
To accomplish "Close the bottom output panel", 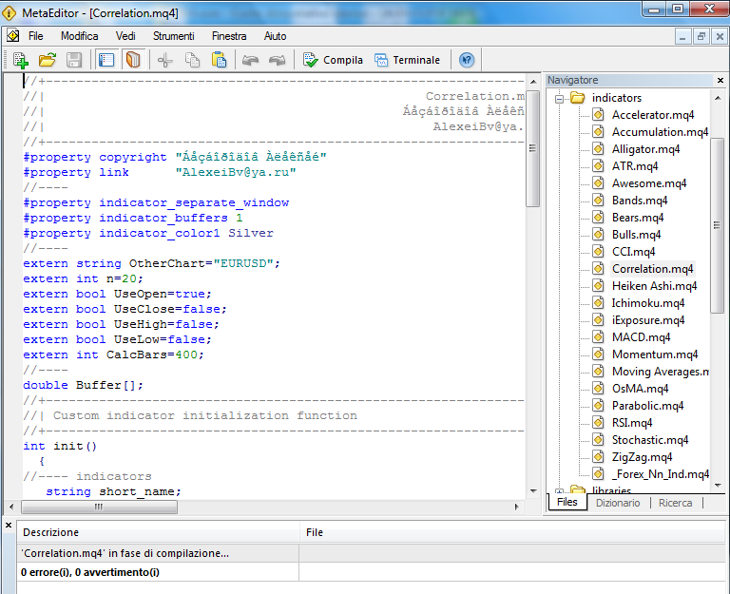I will [x=9, y=526].
